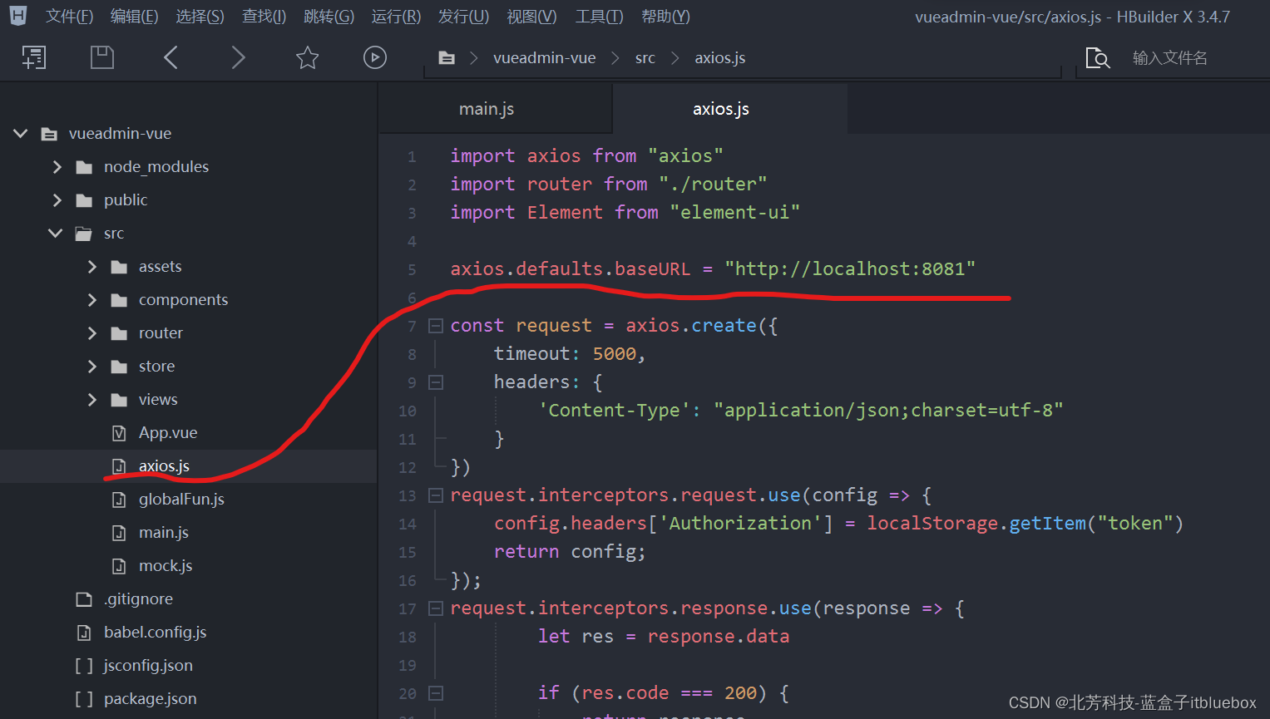Image resolution: width=1270 pixels, height=719 pixels.
Task: Open the 视图(V) menu
Action: pos(531,17)
